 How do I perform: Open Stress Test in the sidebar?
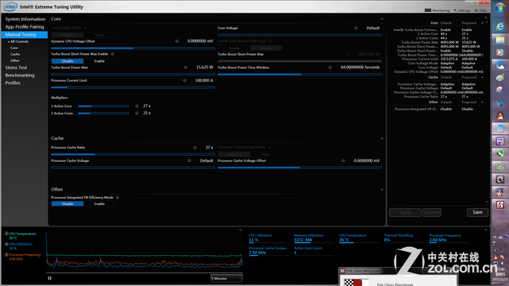click(16, 68)
